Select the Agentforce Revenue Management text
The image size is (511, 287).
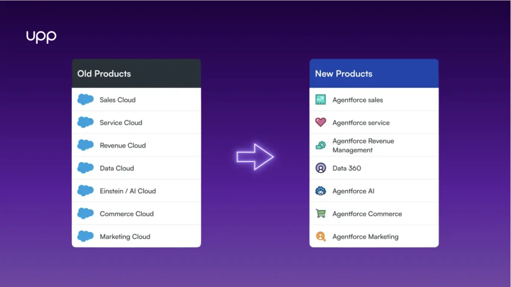pyautogui.click(x=363, y=145)
